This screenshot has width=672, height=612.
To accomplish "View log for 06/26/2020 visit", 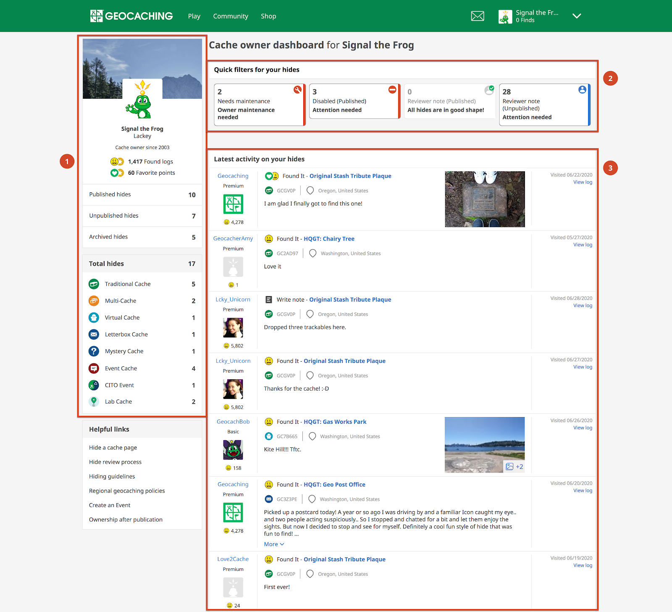I will (x=583, y=428).
